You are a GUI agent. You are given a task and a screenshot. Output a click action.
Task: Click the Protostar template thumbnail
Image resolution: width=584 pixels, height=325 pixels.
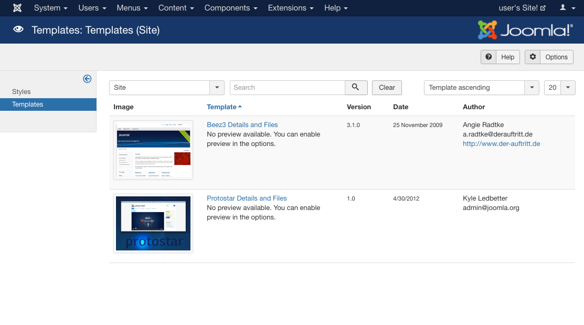[x=153, y=223]
